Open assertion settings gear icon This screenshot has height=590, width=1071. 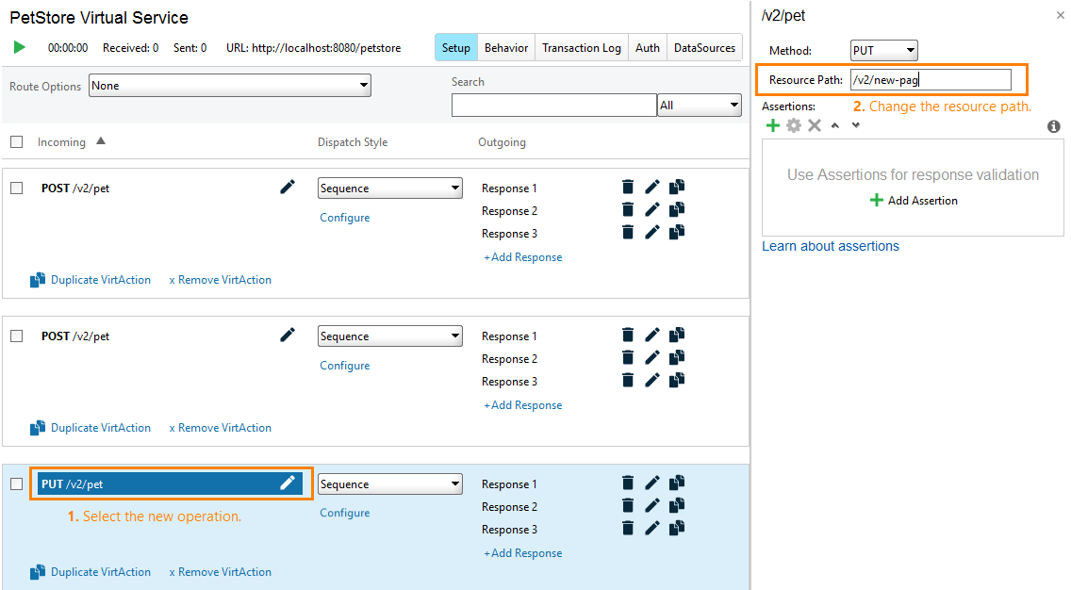tap(794, 124)
